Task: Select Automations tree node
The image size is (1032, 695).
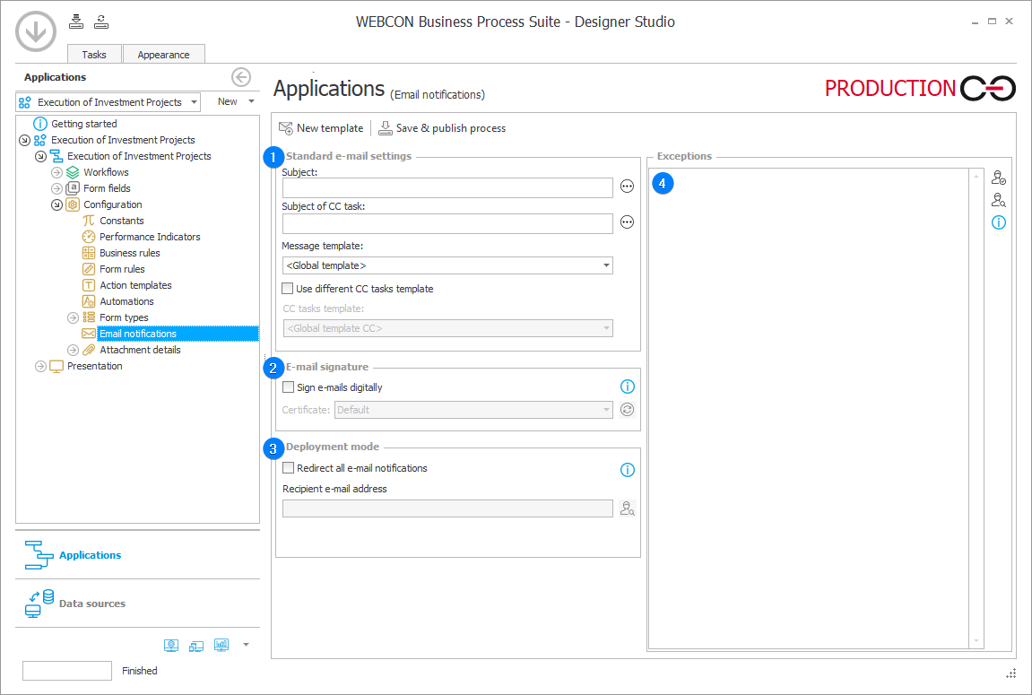Action: click(126, 301)
